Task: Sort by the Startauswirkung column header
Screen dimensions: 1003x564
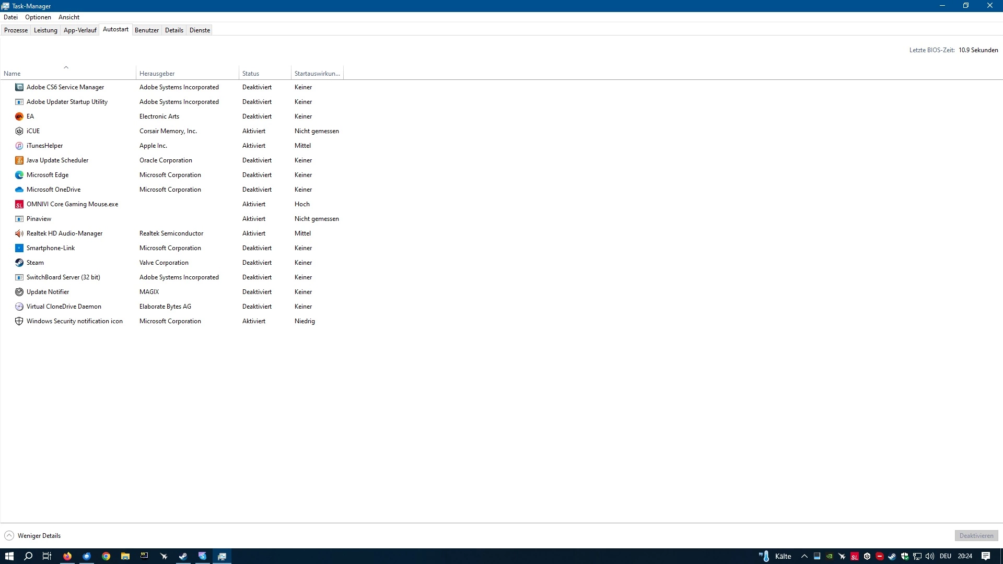Action: coord(317,73)
